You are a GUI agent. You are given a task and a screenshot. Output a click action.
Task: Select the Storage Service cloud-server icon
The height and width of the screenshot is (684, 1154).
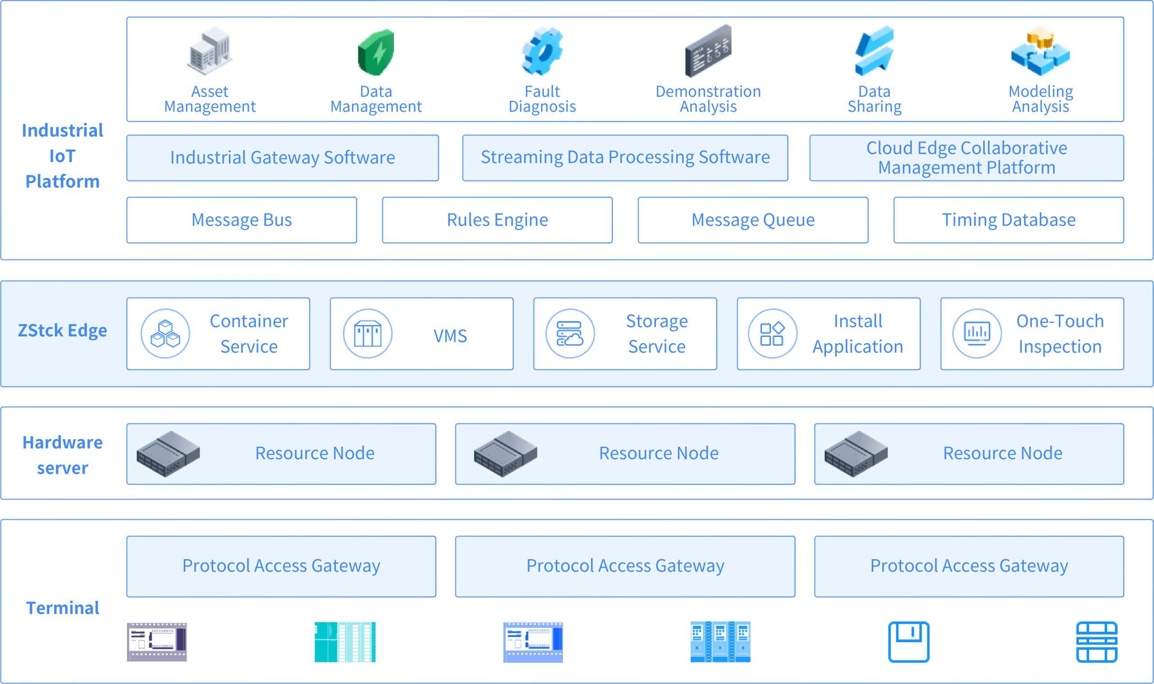570,334
